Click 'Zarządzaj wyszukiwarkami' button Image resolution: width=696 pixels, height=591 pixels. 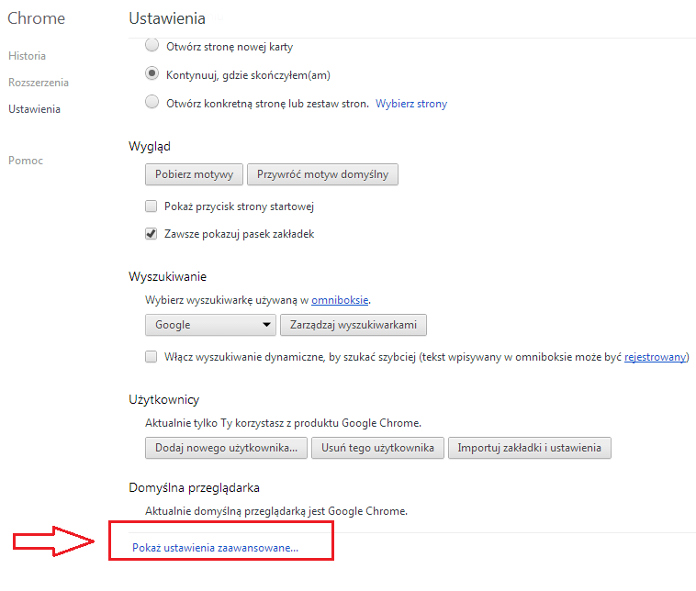(354, 325)
